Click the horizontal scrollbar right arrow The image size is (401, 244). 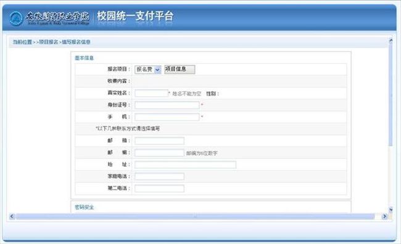pyautogui.click(x=384, y=216)
